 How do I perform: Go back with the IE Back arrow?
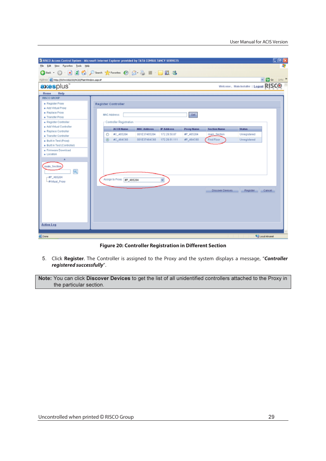tap(43, 73)
